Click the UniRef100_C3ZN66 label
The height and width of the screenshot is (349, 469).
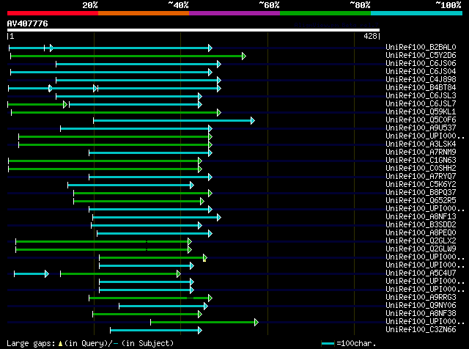[421, 329]
